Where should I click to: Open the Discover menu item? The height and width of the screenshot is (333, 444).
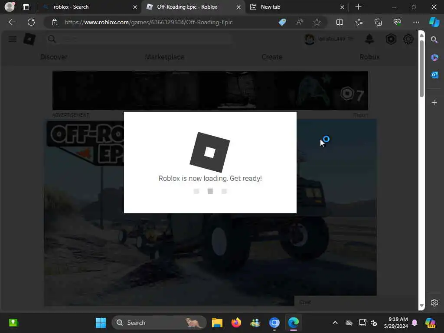tap(54, 57)
